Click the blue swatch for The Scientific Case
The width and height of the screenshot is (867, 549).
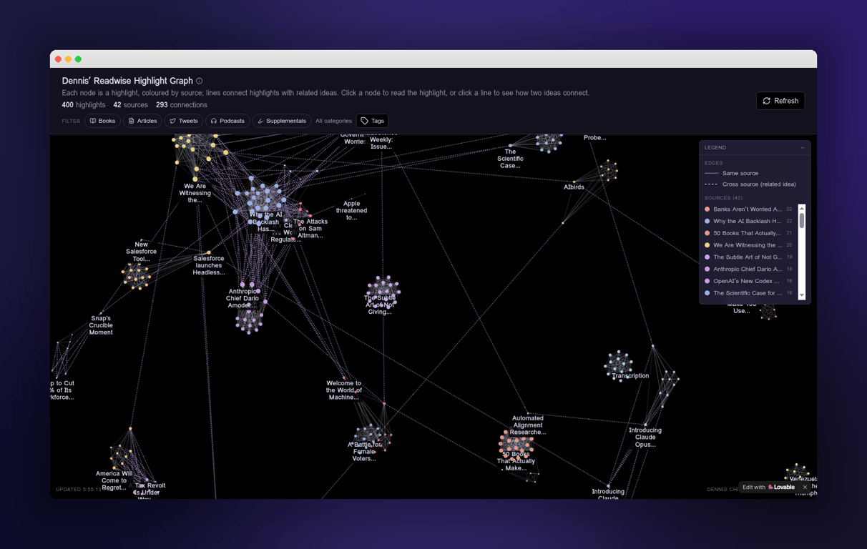[707, 293]
